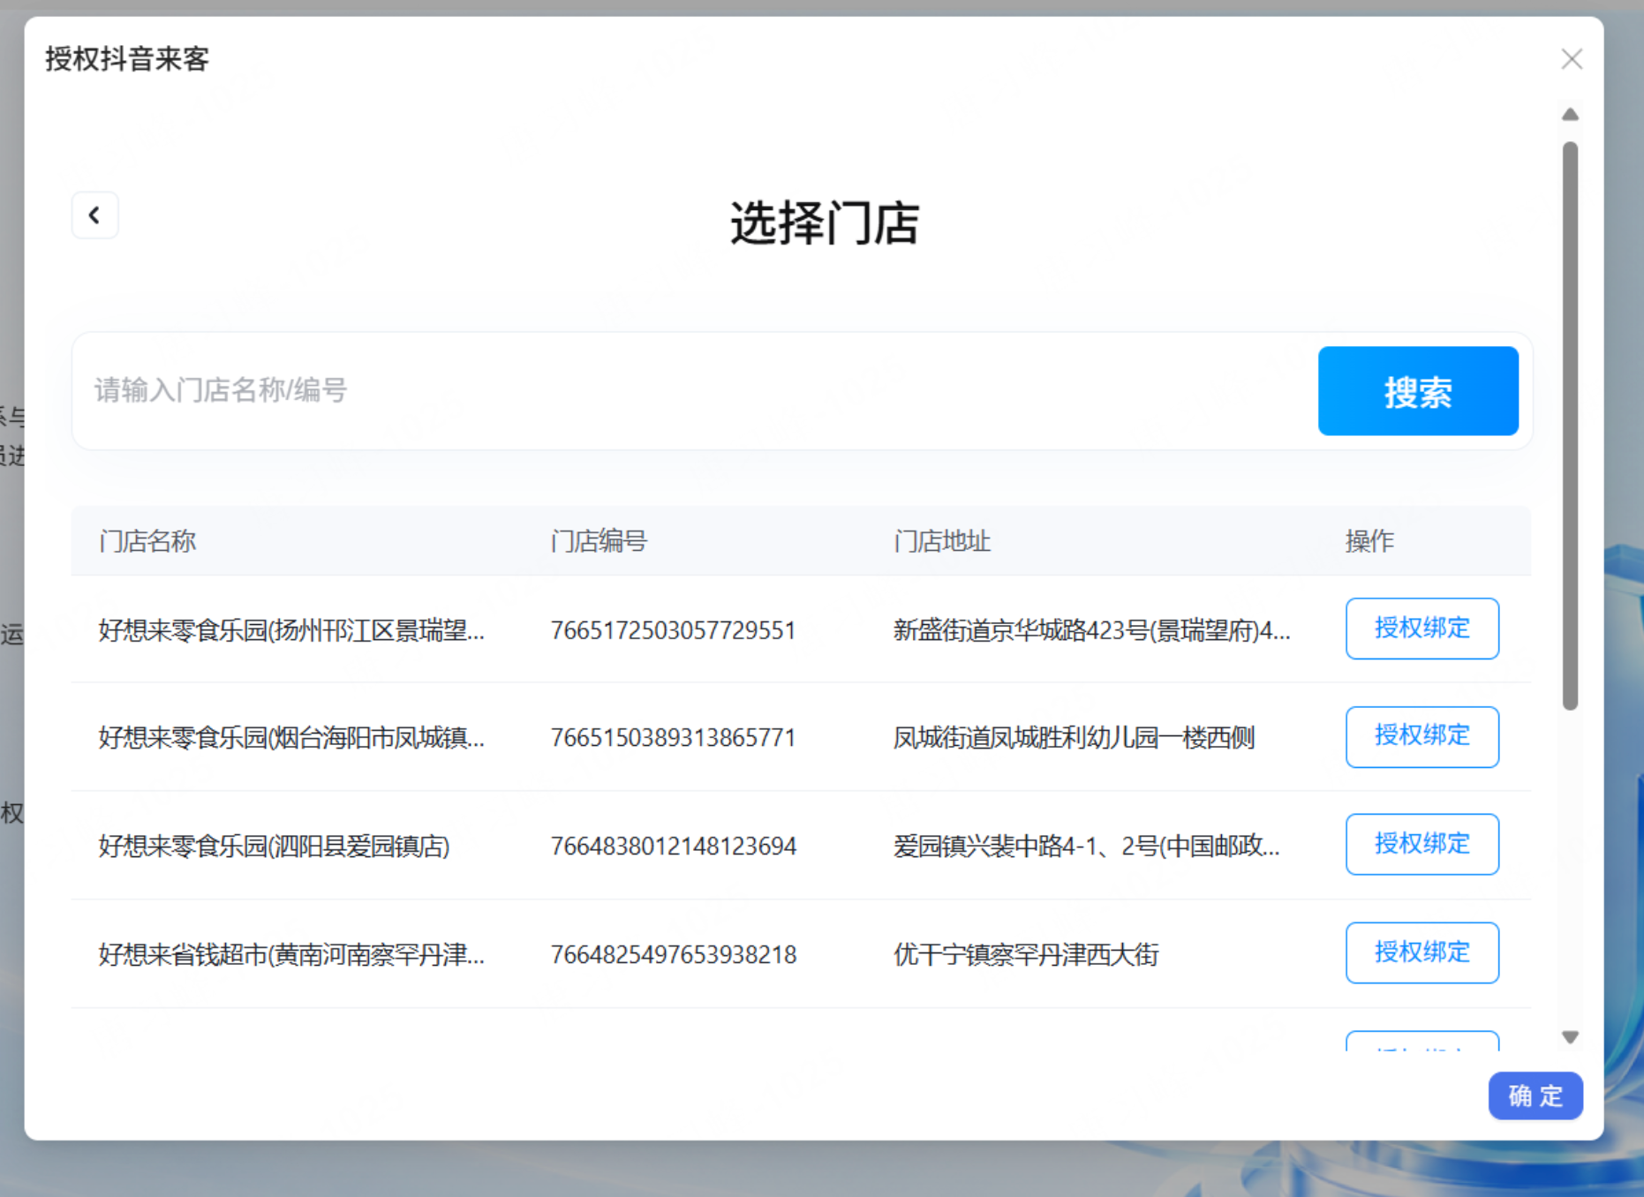Click address 新盛街道京华城路423号(景瑞望府)4...
This screenshot has height=1197, width=1644.
tap(1091, 630)
